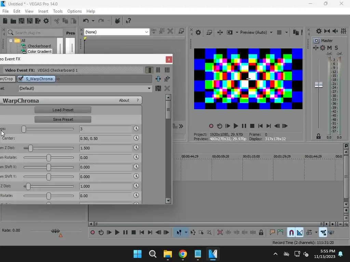The image size is (350, 262).
Task: Click the Load Preset button
Action: (x=63, y=110)
